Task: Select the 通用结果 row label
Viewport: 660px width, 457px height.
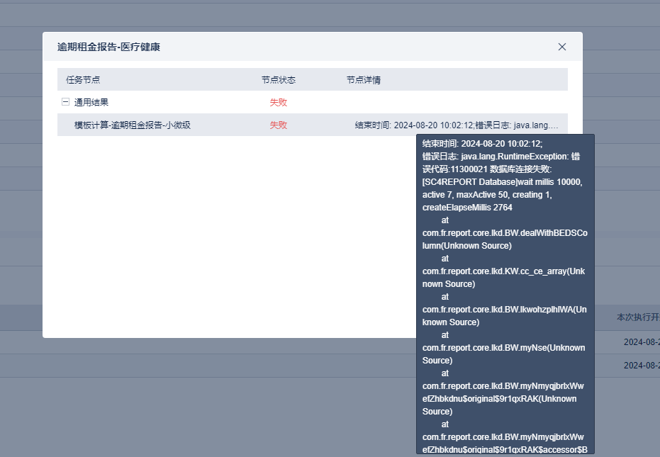Action: [x=91, y=102]
